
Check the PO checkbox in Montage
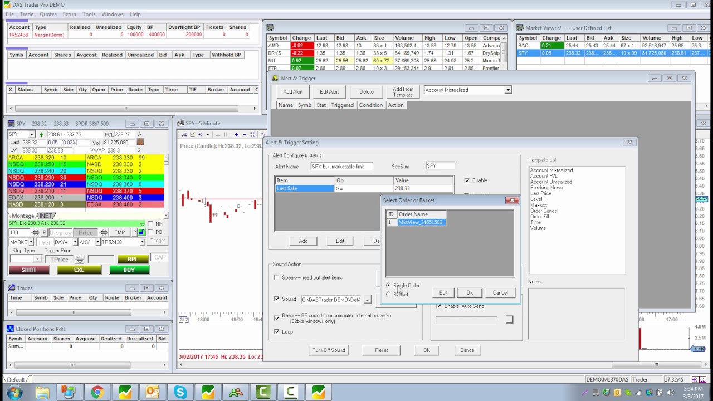click(x=150, y=232)
